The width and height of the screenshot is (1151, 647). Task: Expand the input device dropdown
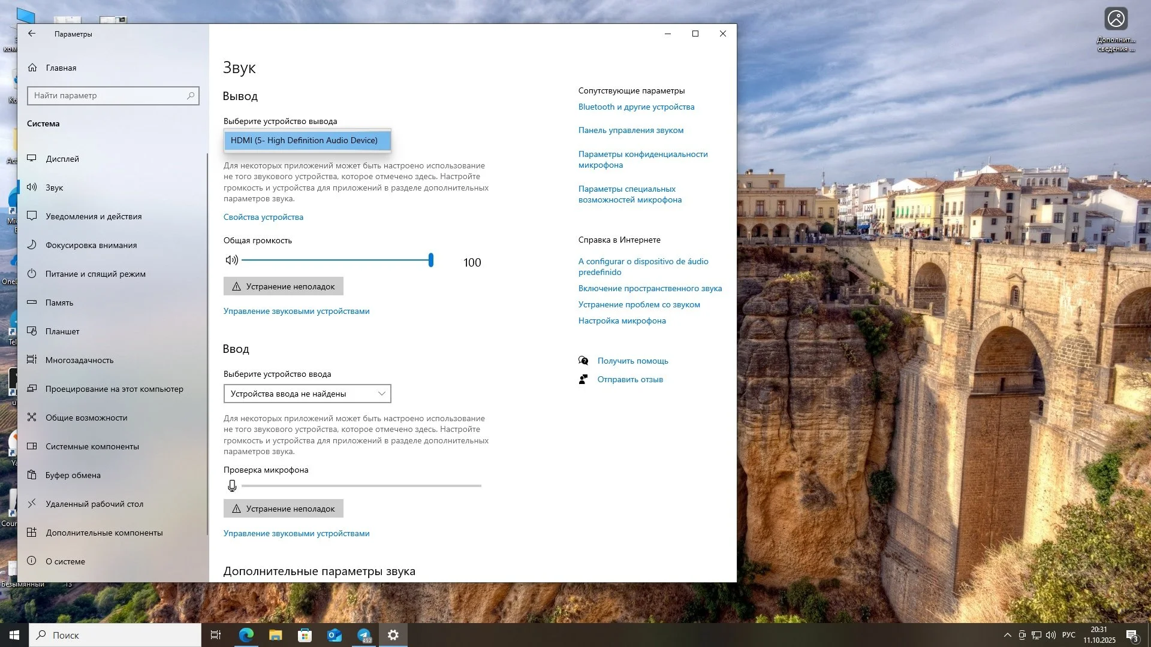[x=308, y=394]
